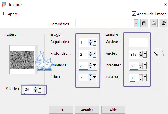Confirm the texture with OK
The image size is (168, 114).
click(61, 110)
